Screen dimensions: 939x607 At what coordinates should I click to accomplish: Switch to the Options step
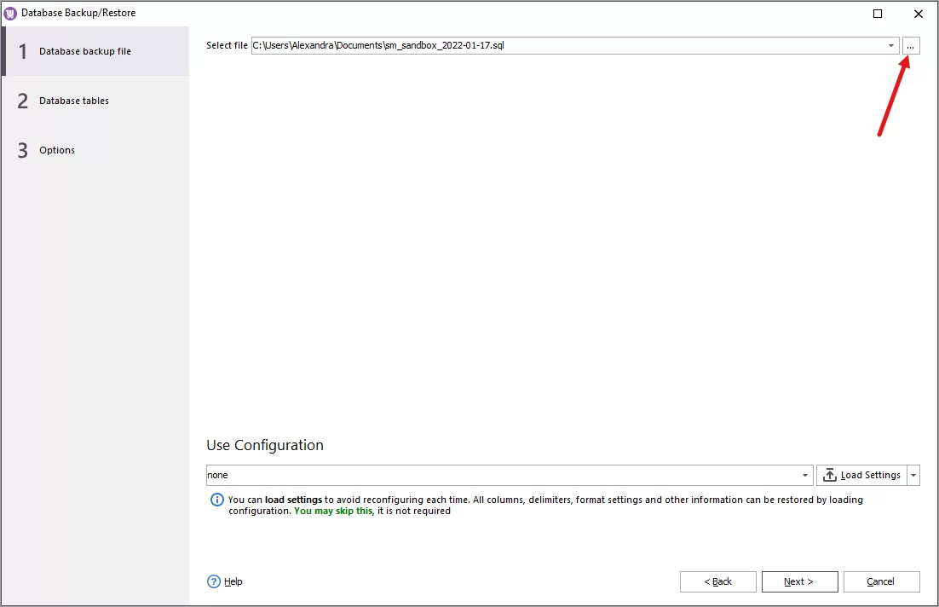[57, 150]
